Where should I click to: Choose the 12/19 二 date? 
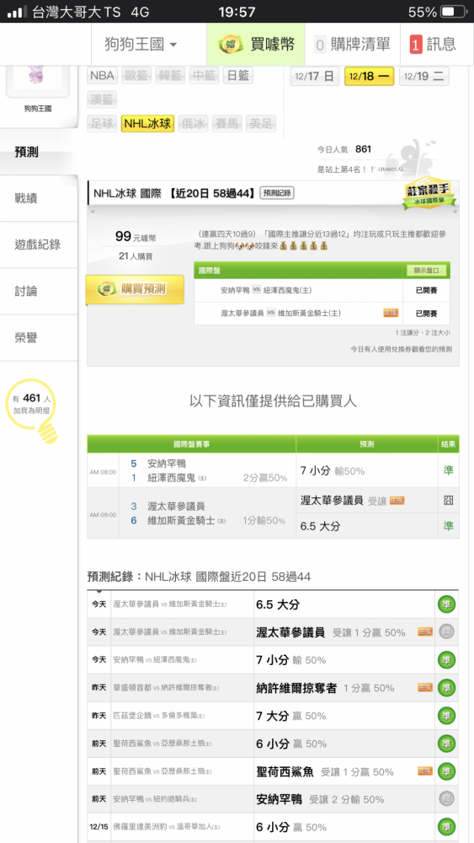coord(424,77)
